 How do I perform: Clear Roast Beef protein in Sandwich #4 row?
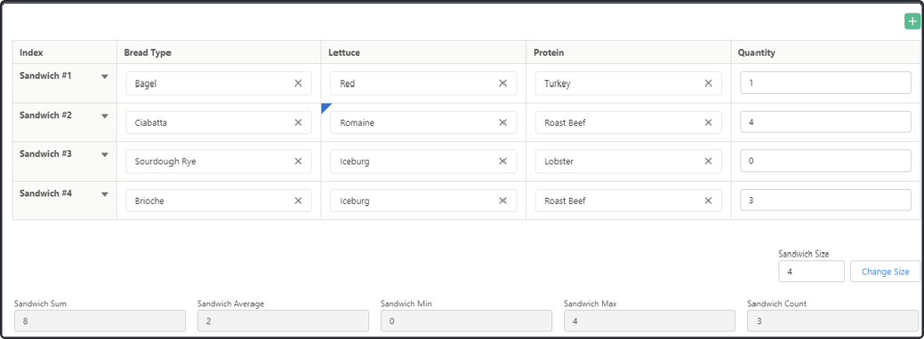click(x=708, y=201)
